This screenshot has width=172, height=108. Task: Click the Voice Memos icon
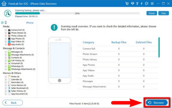(x=9, y=85)
